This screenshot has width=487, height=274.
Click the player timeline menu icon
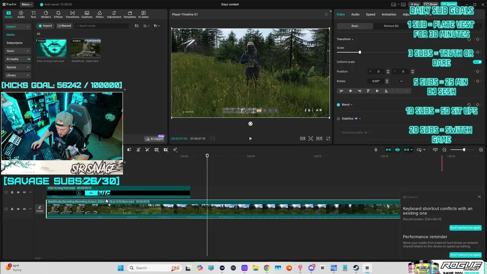[x=326, y=14]
